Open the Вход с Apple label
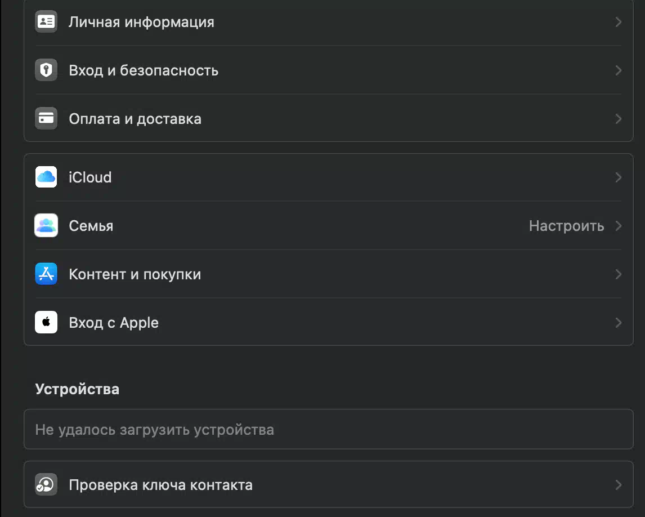The image size is (645, 517). (114, 323)
